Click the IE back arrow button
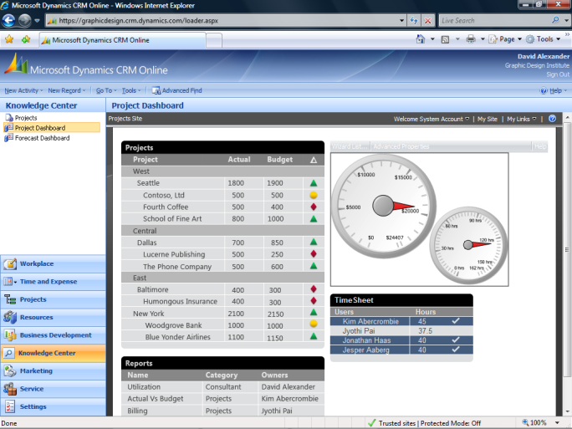The image size is (572, 429). 8,20
